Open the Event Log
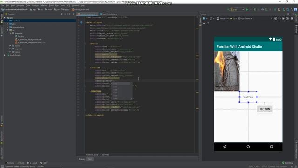This screenshot has height=168, width=298. coord(288,163)
